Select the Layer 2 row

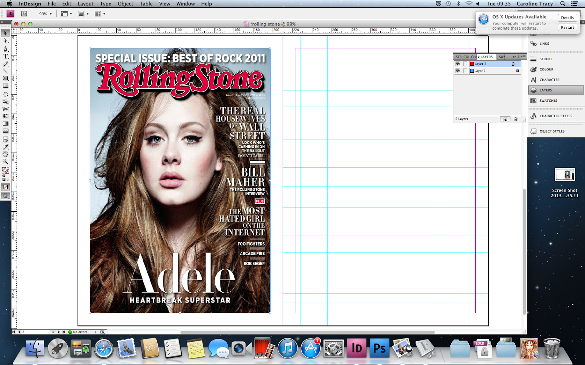pos(487,64)
